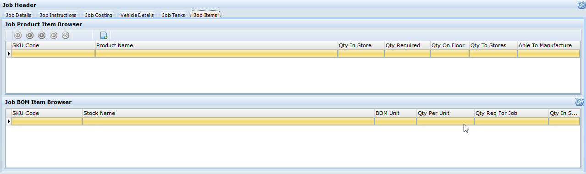Collapse the Job BOM Item Browser panel
Screen dimensions: 586x174
[580, 102]
